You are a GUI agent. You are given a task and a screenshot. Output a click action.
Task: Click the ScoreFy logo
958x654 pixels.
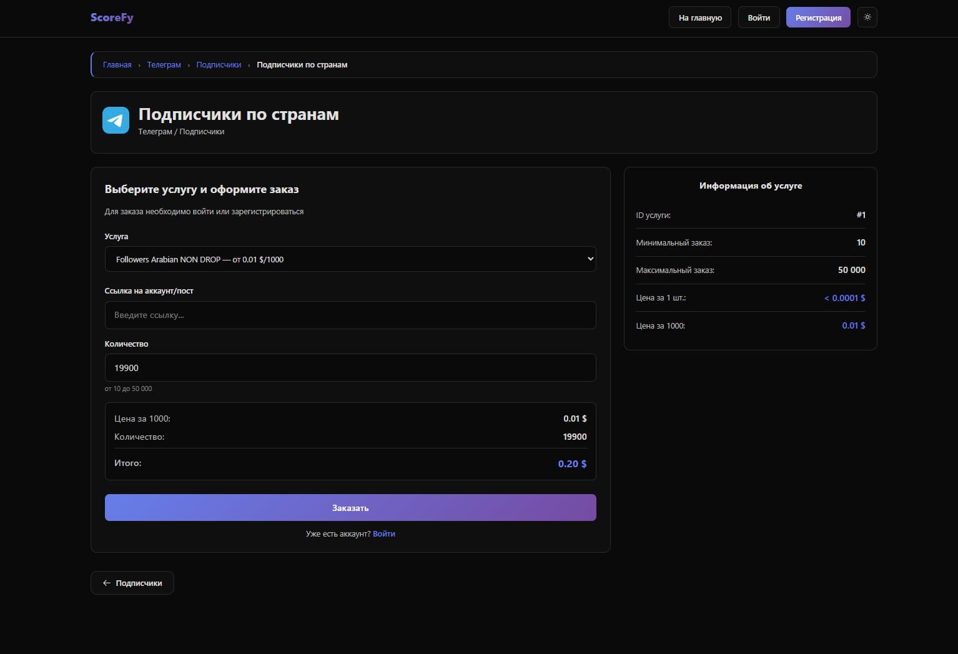[112, 17]
